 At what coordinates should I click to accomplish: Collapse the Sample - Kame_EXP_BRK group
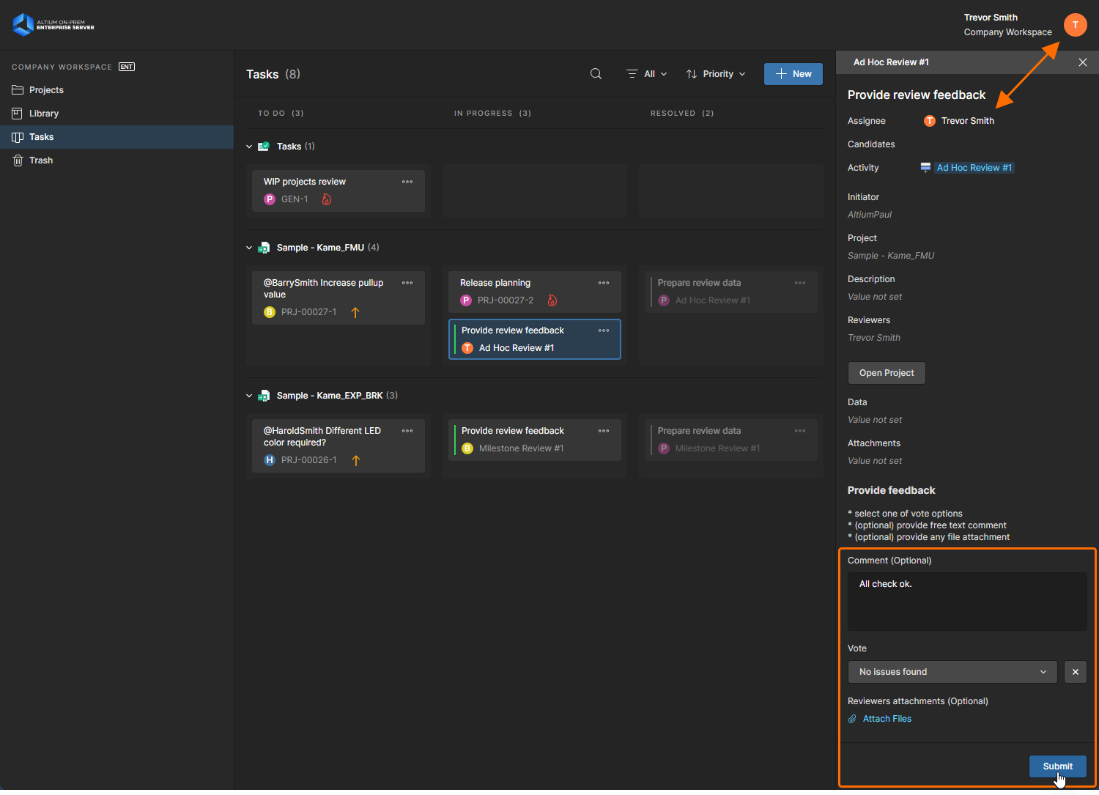[249, 396]
